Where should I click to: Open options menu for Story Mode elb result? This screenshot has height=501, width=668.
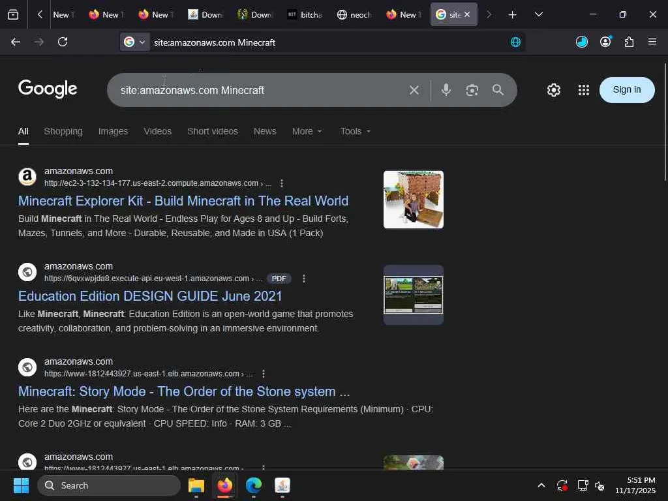click(264, 374)
